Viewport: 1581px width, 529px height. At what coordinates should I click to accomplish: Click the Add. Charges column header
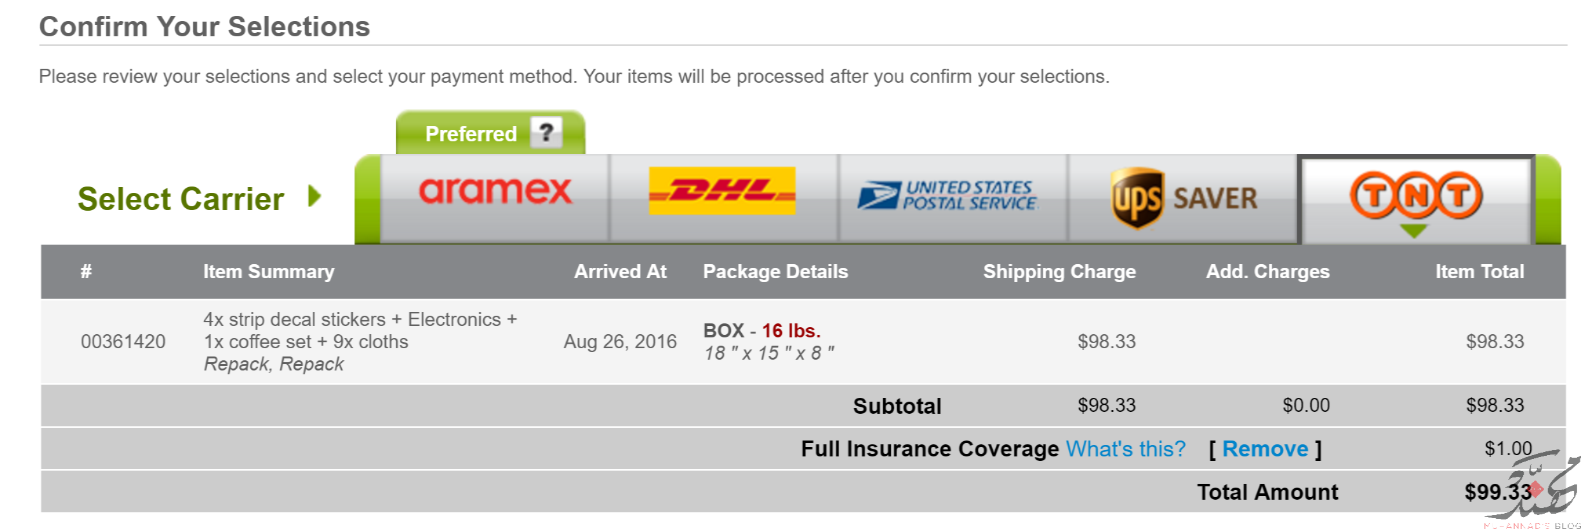pos(1268,272)
